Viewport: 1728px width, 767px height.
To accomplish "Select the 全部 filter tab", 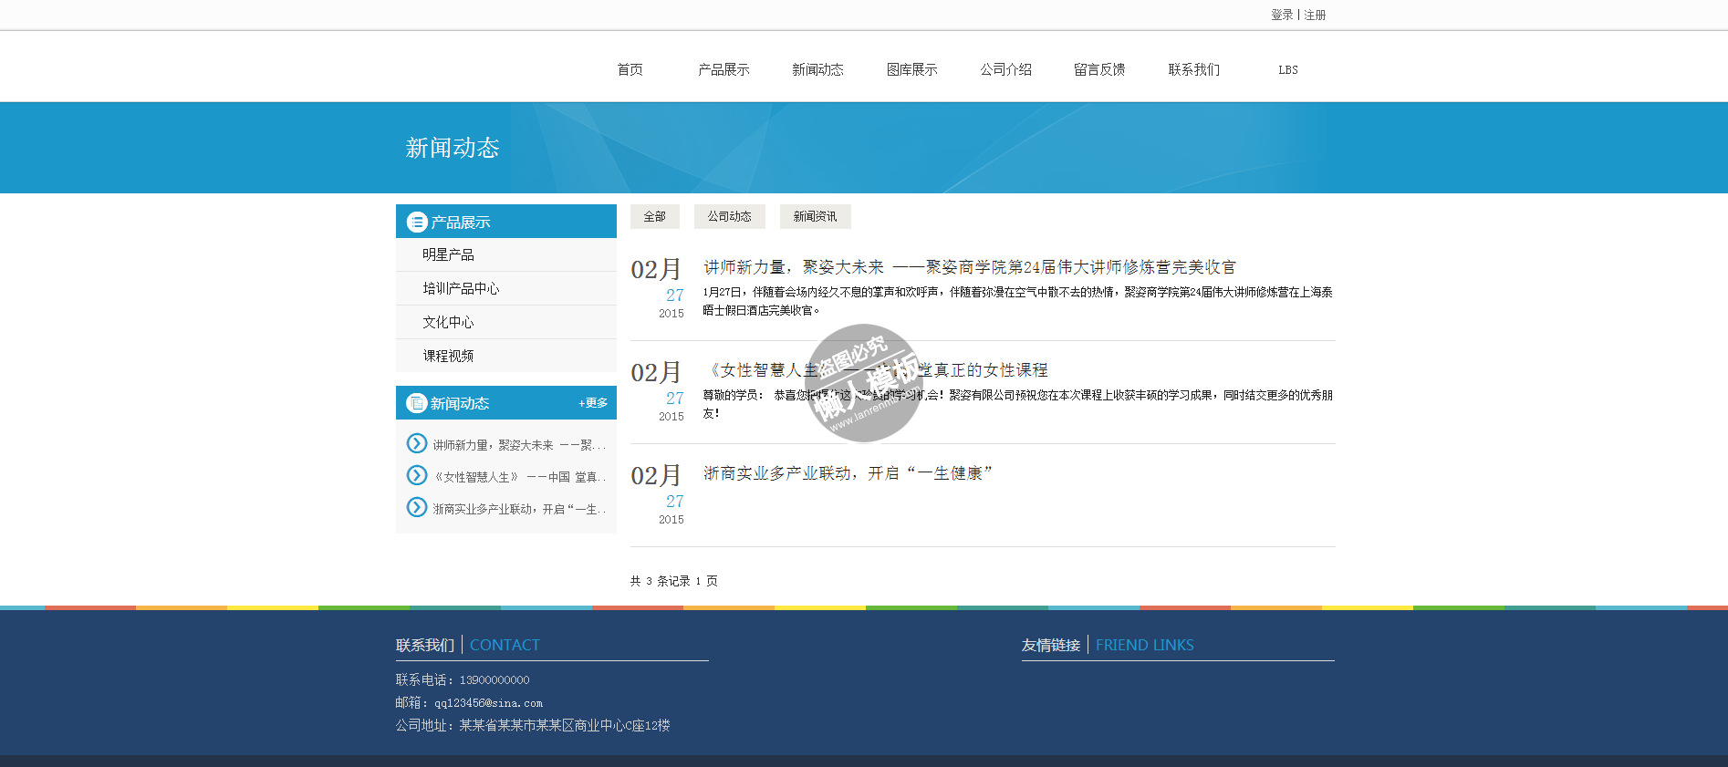I will click(x=654, y=216).
